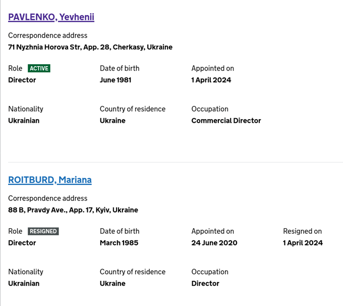Click the 24 June 2020 appointment date
The height and width of the screenshot is (306, 343).
(x=214, y=243)
